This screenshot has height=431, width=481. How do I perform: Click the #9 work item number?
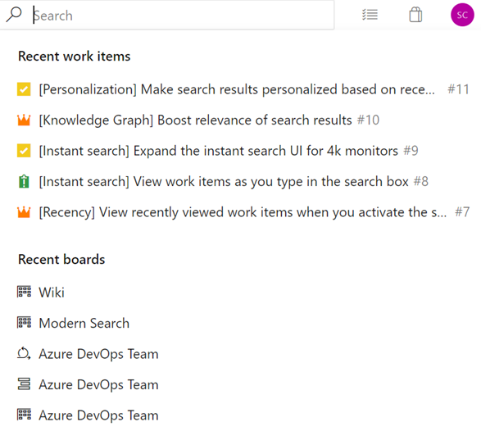coord(411,151)
